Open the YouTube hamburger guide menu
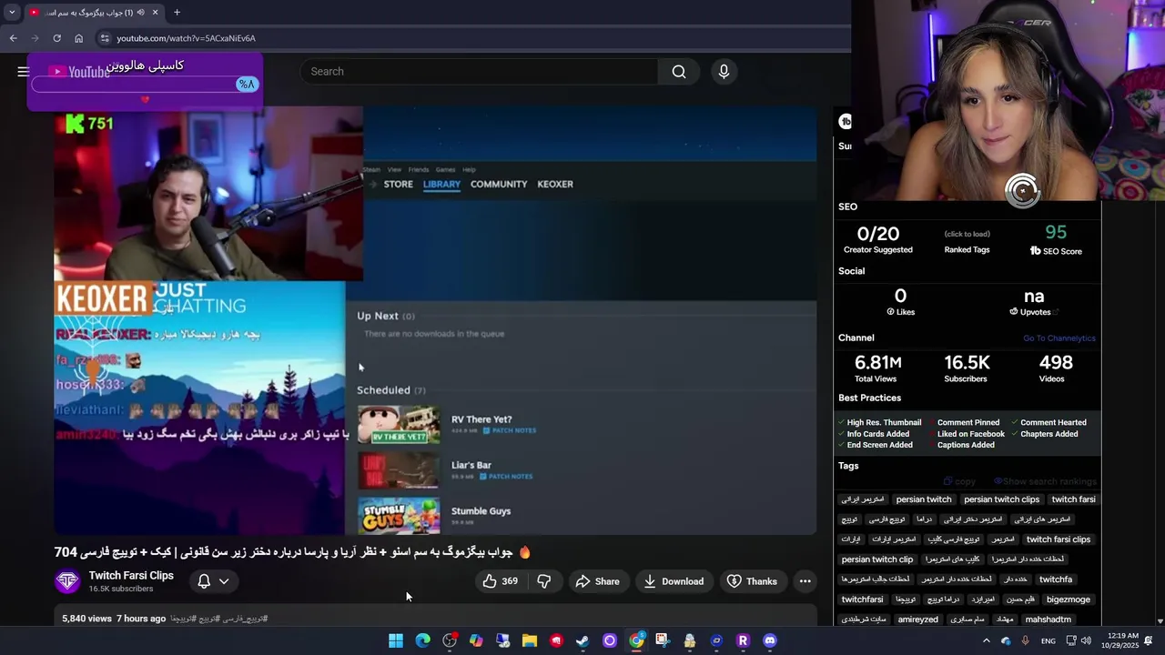 [x=23, y=71]
